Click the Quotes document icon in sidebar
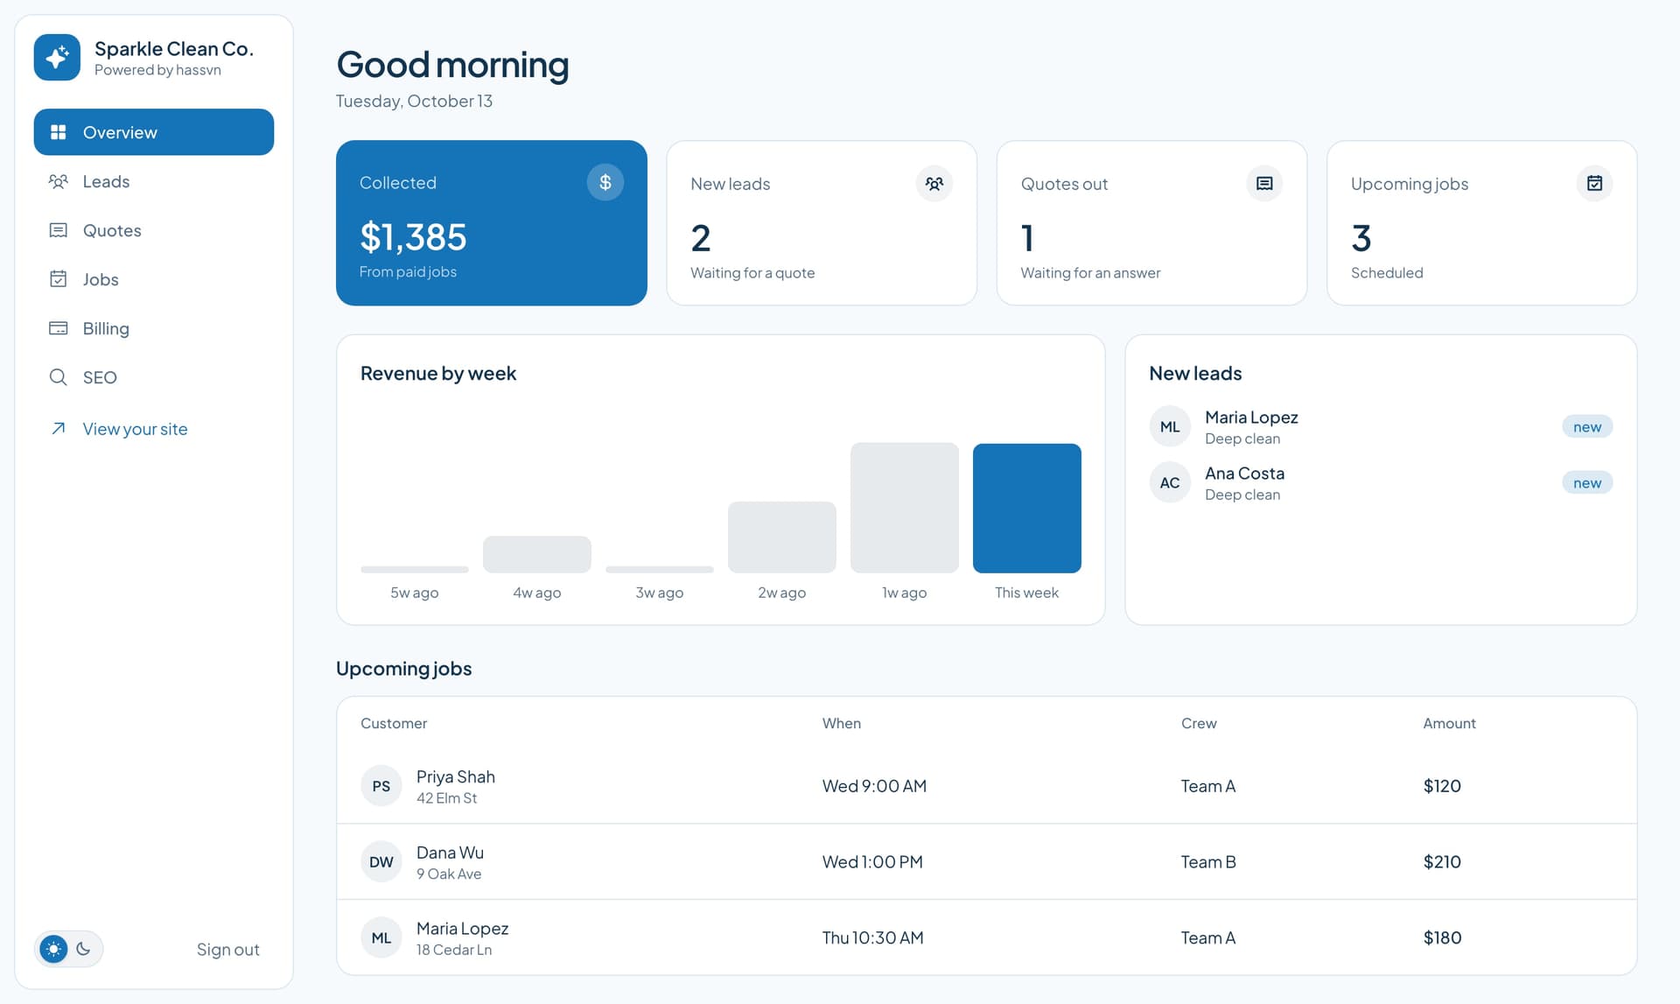 click(59, 230)
